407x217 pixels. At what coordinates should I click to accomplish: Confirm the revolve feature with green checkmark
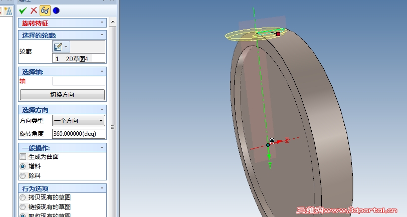pyautogui.click(x=23, y=11)
